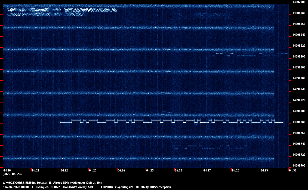The height and width of the screenshot is (190, 308).
Task: Click the Bandwidth (mHz): 549 text
Action: click(x=78, y=187)
